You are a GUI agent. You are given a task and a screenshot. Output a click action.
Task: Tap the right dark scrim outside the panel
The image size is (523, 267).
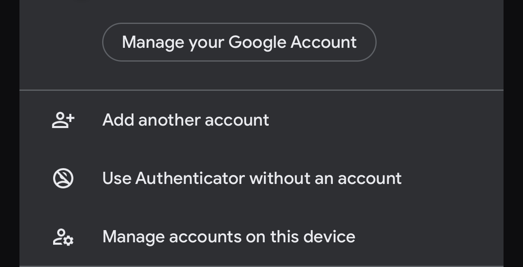tap(513, 134)
